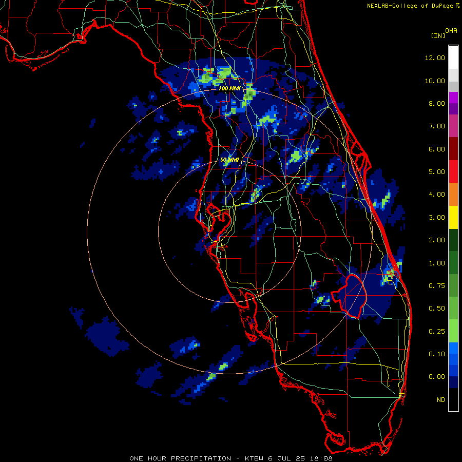Image resolution: width=462 pixels, height=462 pixels.
Task: Pick the orange legend swatch
Action: pos(453,195)
